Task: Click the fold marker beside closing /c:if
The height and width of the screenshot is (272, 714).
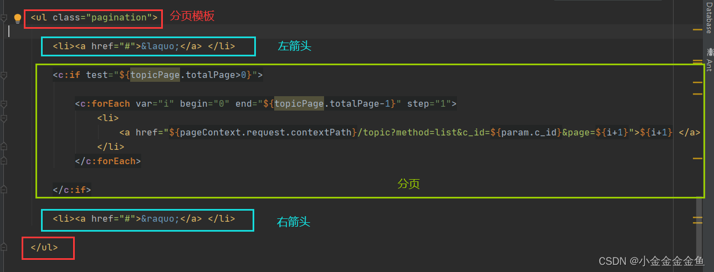Action: point(4,190)
